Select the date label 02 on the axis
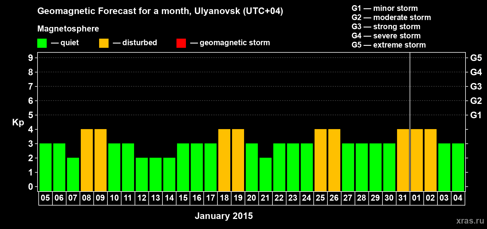The width and height of the screenshot is (487, 229). pos(430,198)
